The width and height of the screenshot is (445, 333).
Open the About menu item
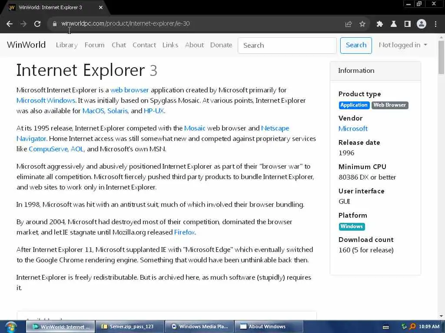194,45
